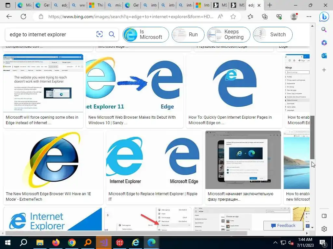Open Microsoft will force opening some sites link
333x249 pixels.
pyautogui.click(x=42, y=120)
